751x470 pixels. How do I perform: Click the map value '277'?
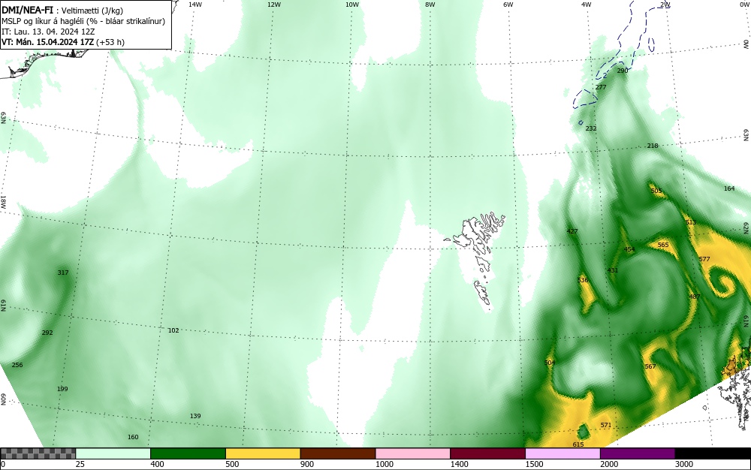point(601,87)
